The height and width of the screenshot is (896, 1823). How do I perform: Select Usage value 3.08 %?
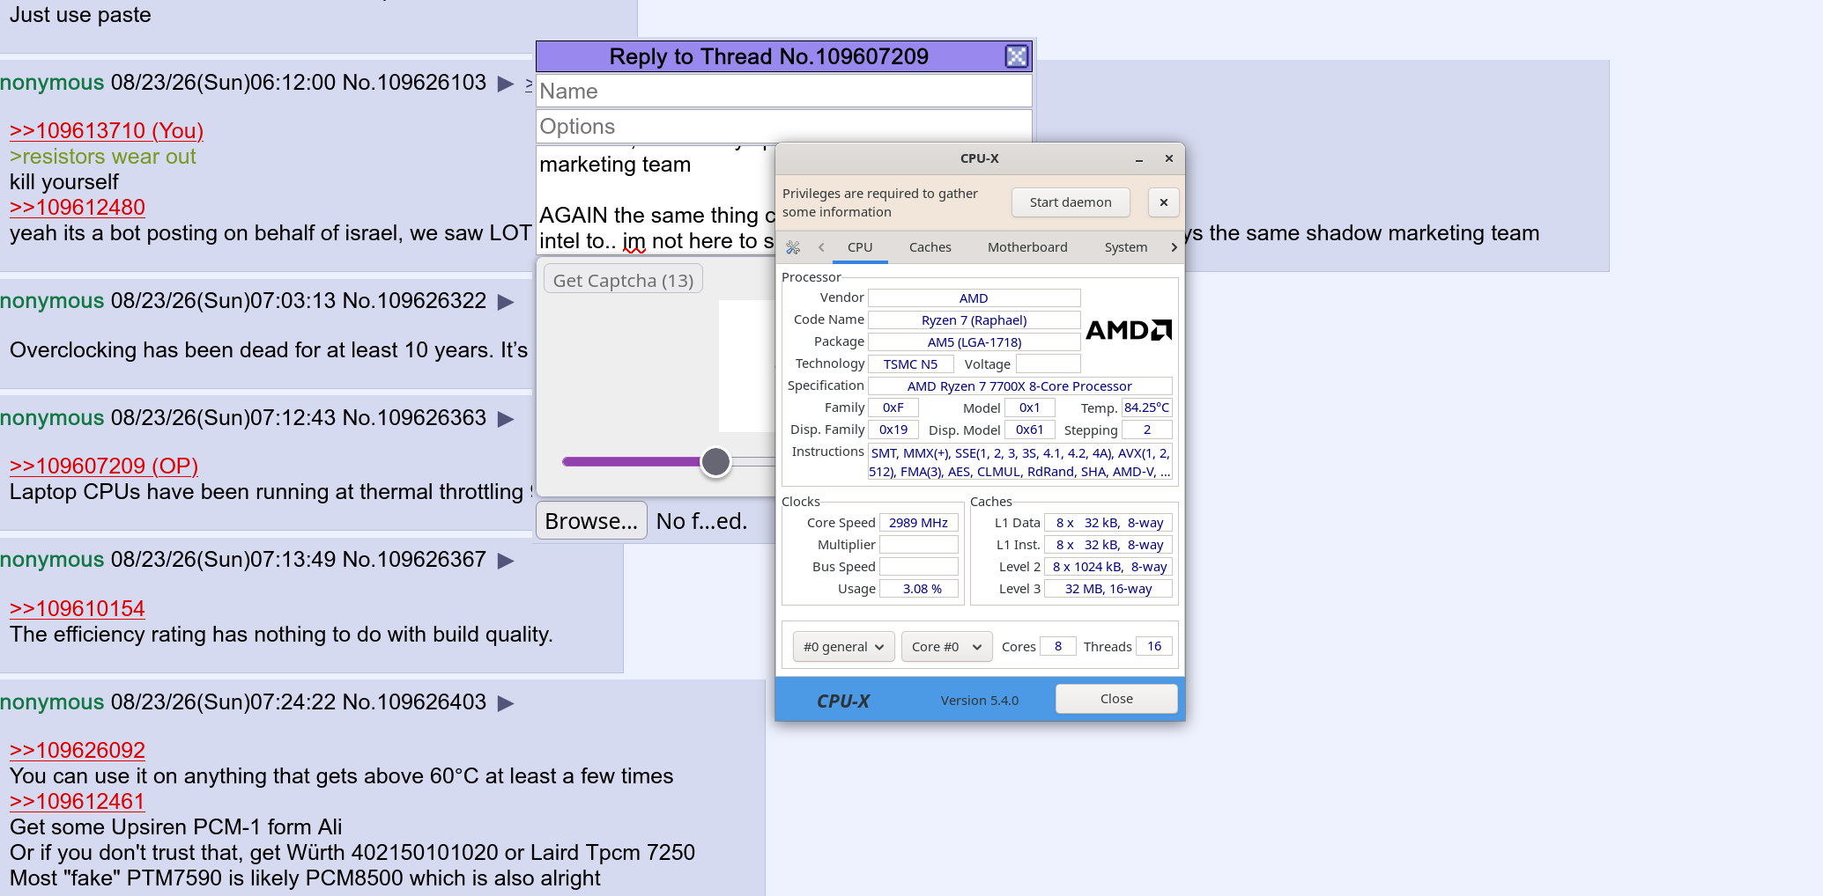918,589
